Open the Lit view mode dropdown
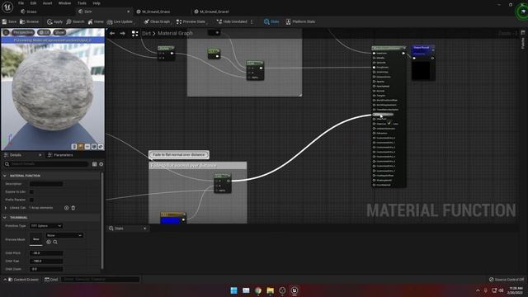The height and width of the screenshot is (297, 528). (44, 32)
